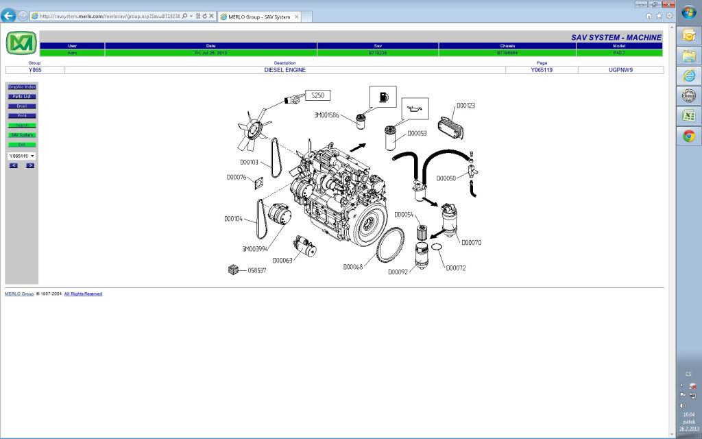Click the All Rights Reserved footer link
Viewport: 702px width, 439px height.
pos(83,294)
